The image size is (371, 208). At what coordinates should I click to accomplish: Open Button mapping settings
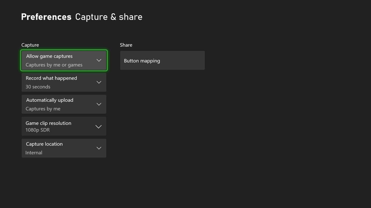point(162,60)
